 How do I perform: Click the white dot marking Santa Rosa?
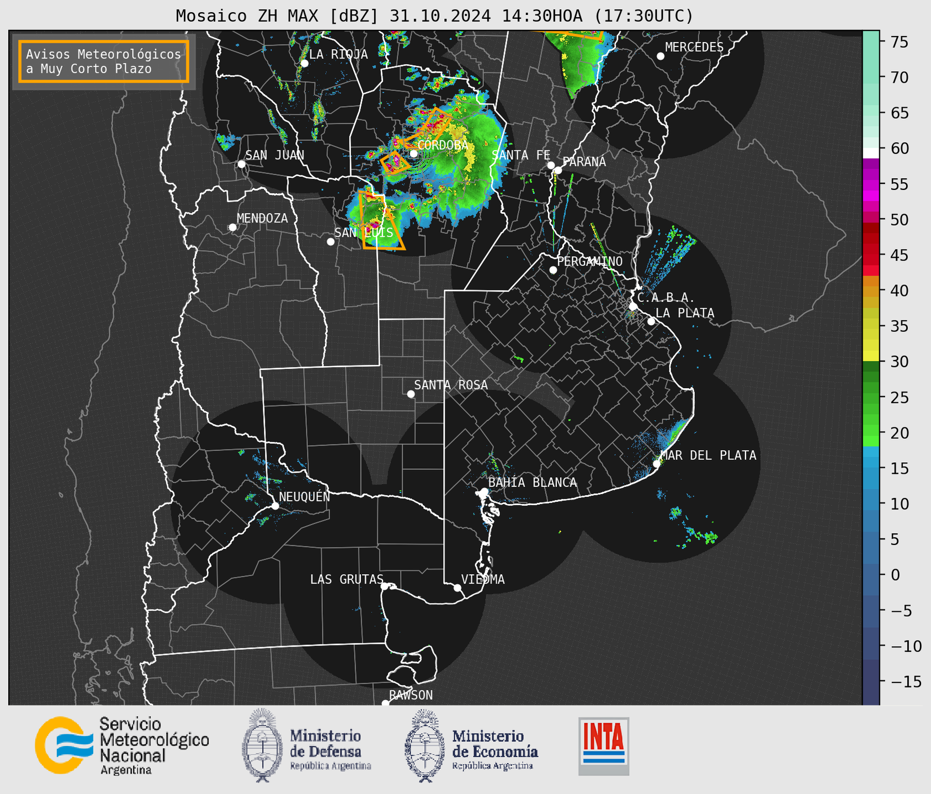click(x=411, y=394)
